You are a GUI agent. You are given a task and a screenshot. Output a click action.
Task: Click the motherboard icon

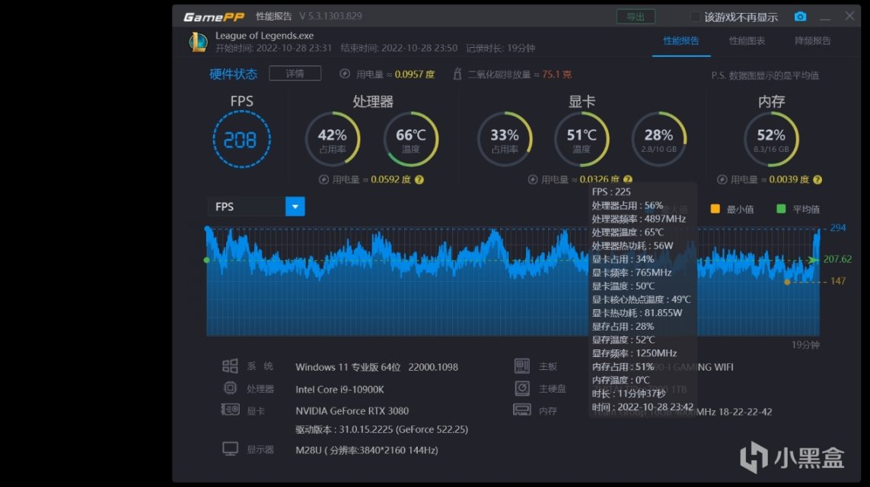(x=522, y=366)
